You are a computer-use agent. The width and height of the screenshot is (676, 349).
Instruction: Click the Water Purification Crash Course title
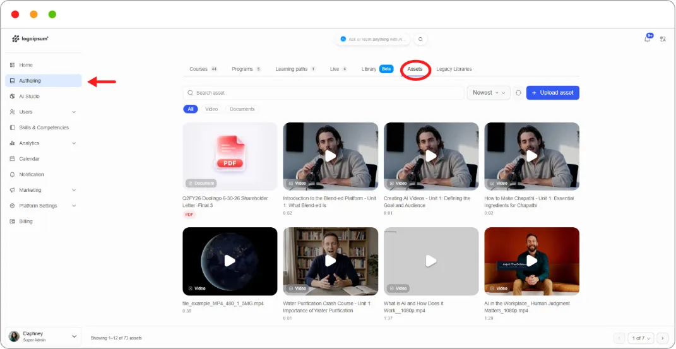coord(327,307)
